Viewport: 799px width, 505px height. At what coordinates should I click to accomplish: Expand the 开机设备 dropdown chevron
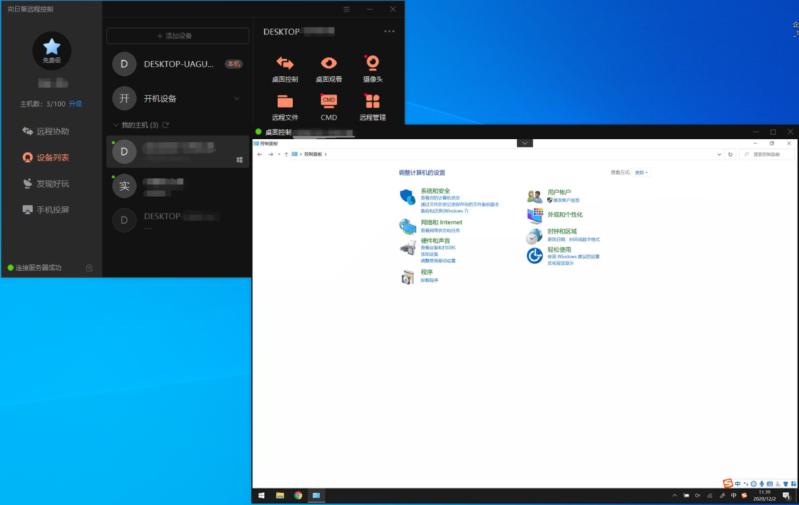point(237,98)
